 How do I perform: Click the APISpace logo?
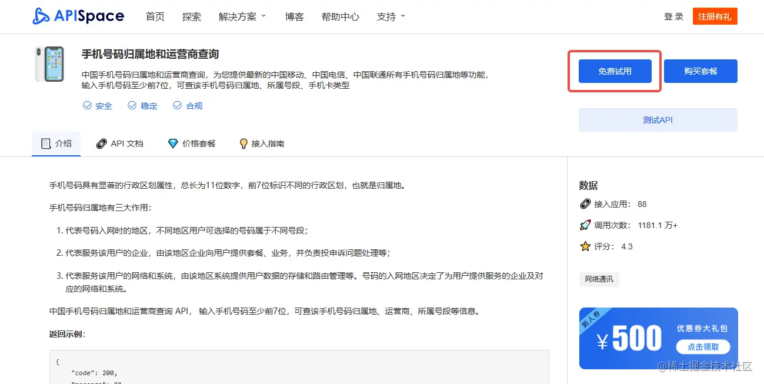click(78, 16)
